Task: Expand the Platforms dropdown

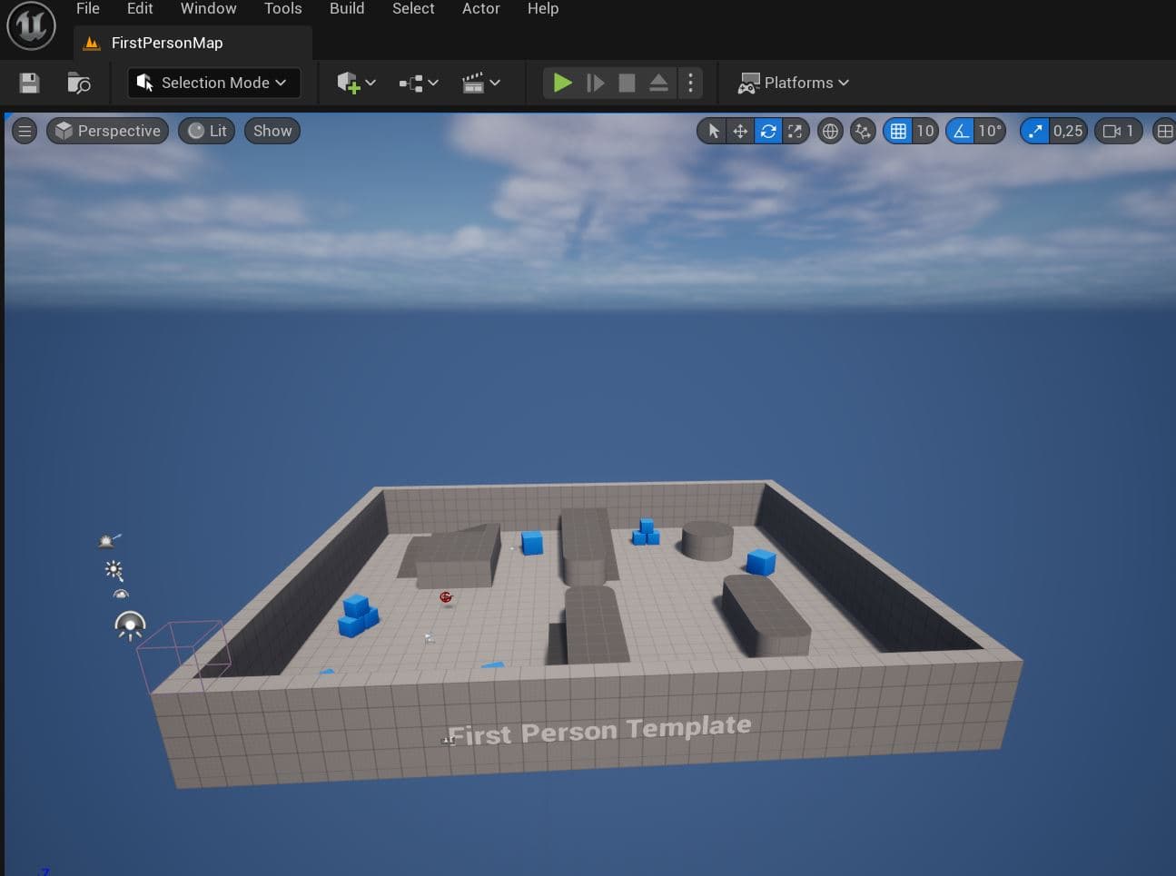Action: 794,83
